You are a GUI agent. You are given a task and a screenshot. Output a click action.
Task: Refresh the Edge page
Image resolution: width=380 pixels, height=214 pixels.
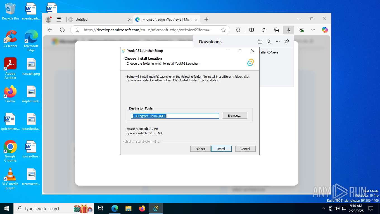(62, 30)
